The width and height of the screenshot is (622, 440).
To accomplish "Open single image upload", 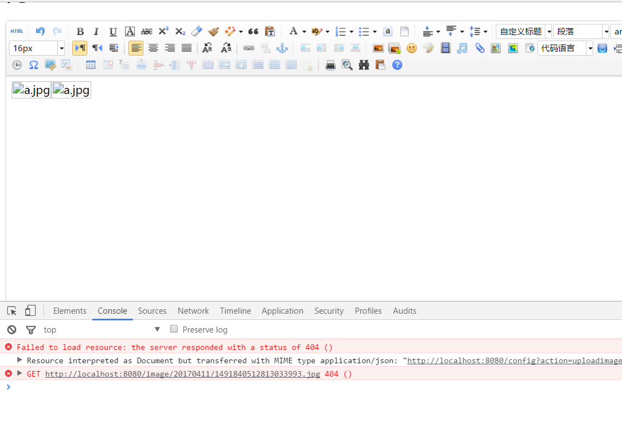I will click(378, 48).
